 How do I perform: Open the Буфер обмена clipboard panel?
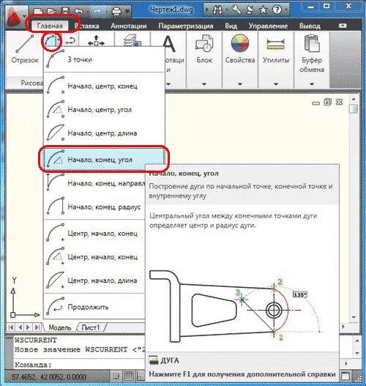point(311,53)
